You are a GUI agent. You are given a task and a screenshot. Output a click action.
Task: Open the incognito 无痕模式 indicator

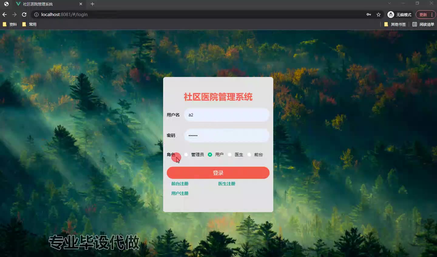(399, 15)
